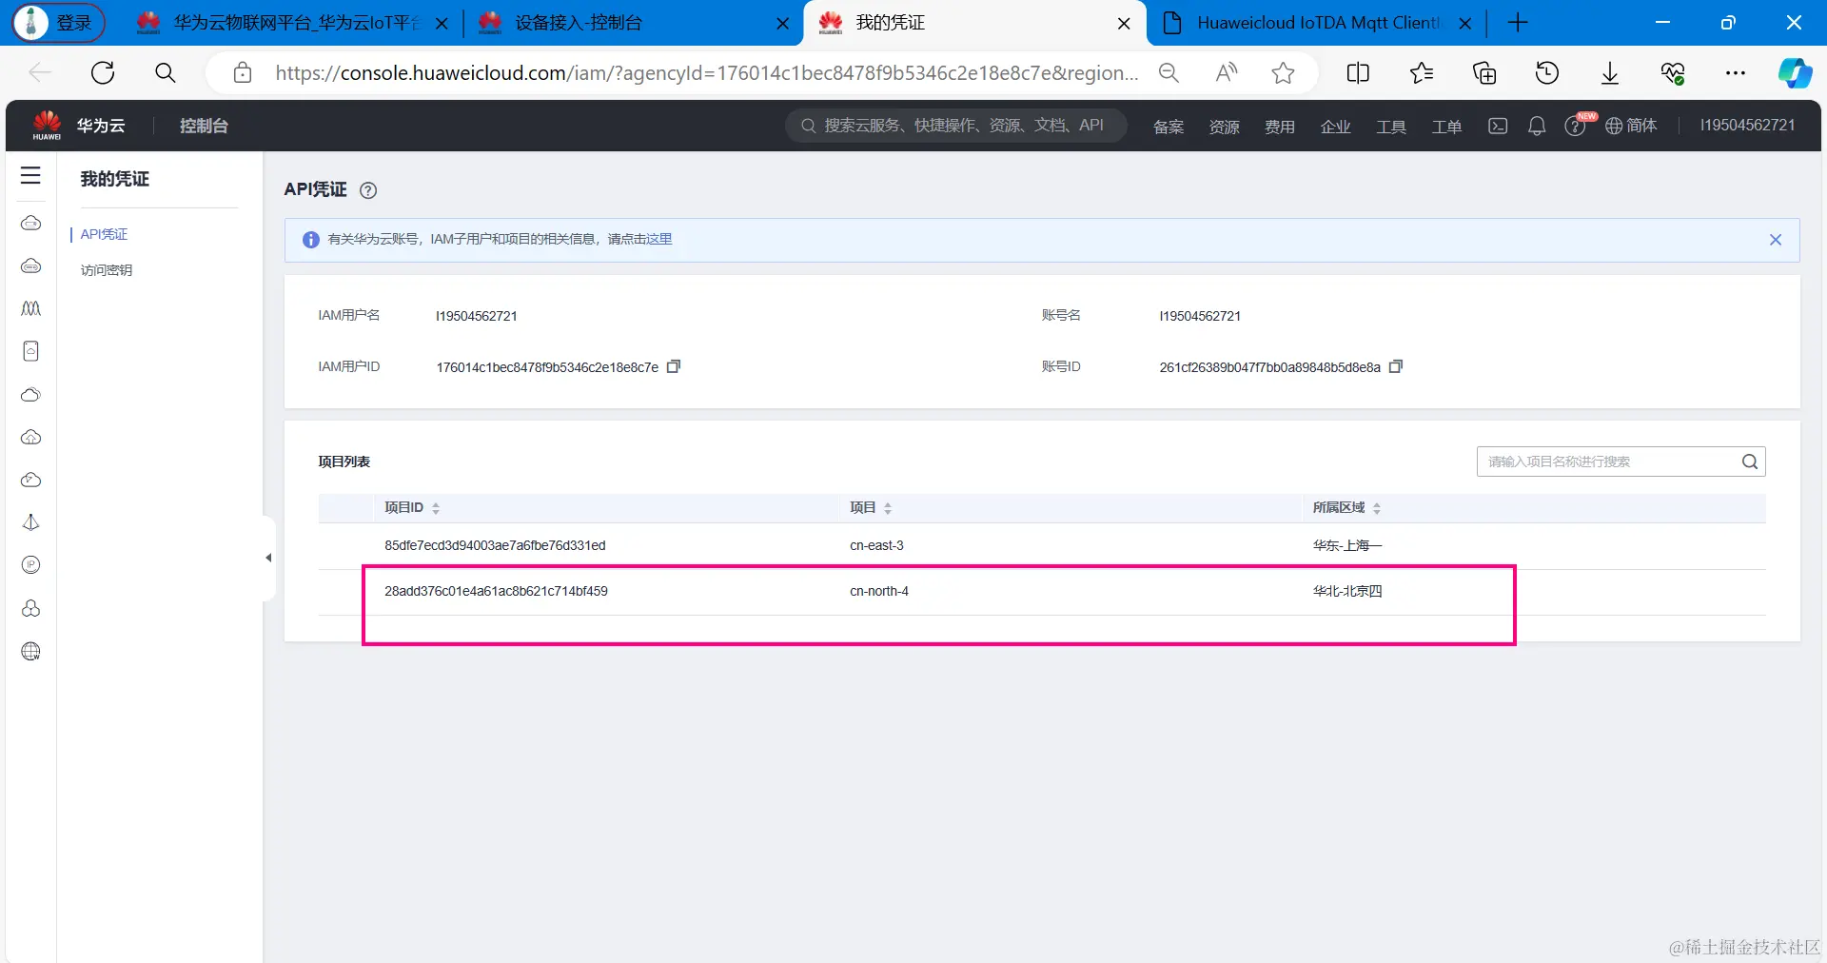Open the API credentials help icon
1827x963 pixels.
click(x=368, y=190)
